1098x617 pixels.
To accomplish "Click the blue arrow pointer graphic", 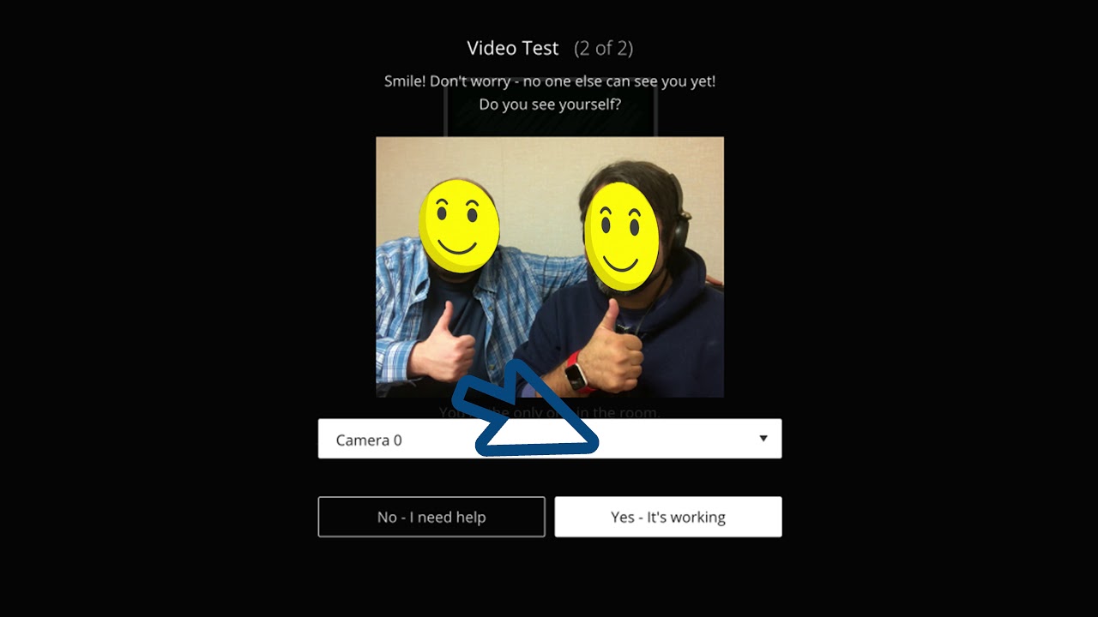I will [x=525, y=410].
